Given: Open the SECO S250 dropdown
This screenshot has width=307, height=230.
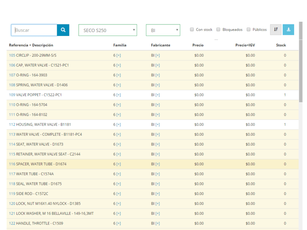Looking at the screenshot, I should click(x=108, y=30).
